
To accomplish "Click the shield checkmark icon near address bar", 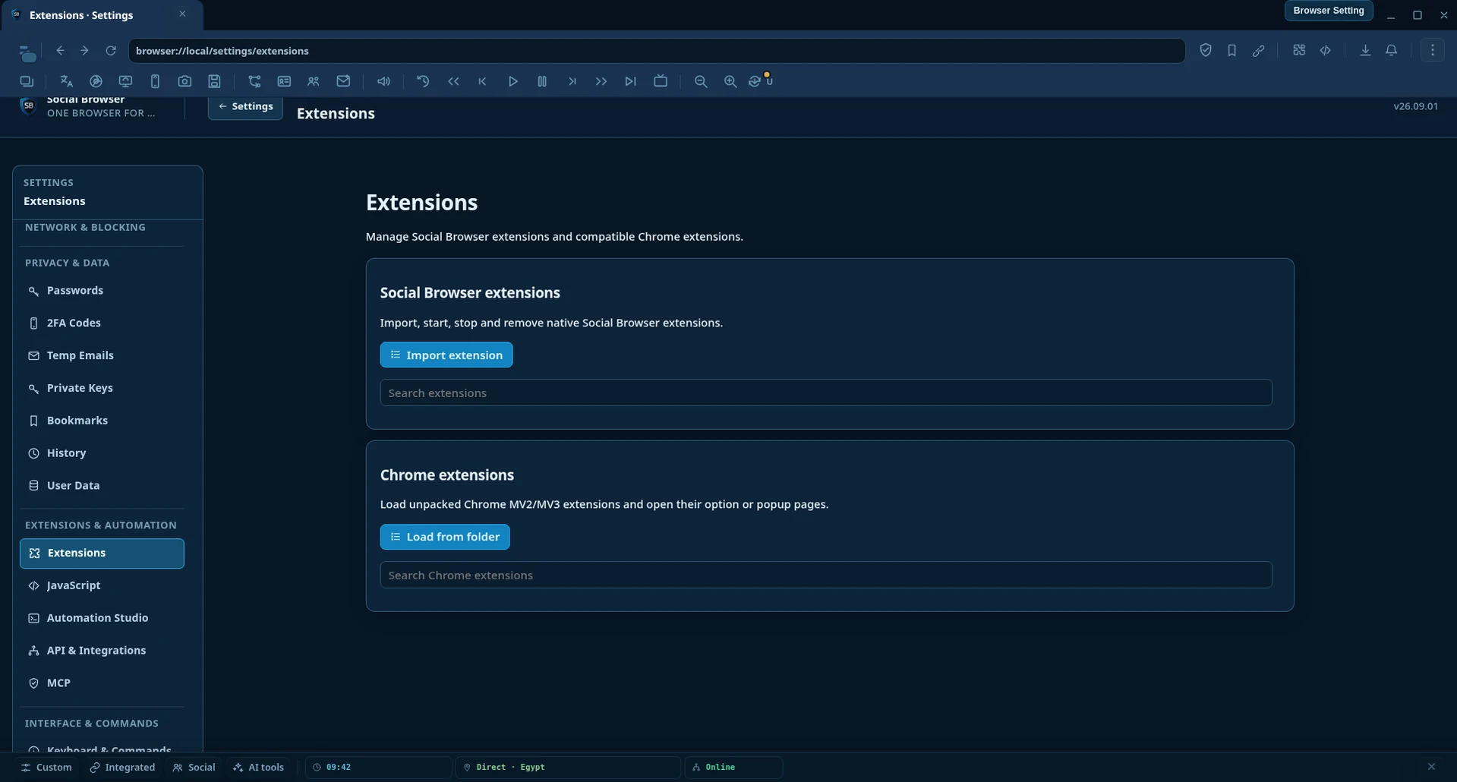I will [x=1206, y=50].
